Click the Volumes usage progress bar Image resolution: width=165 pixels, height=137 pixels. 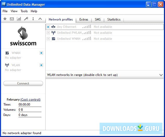point(30,112)
